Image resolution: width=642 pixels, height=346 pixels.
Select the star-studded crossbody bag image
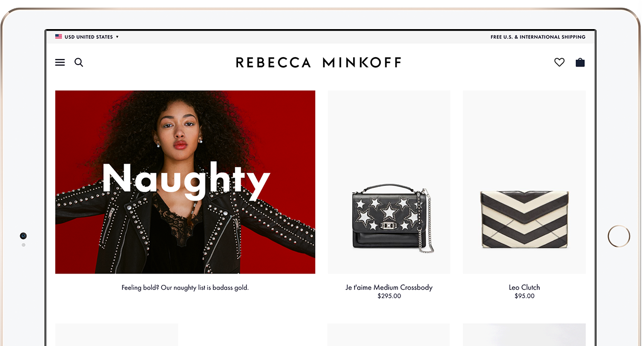(389, 182)
